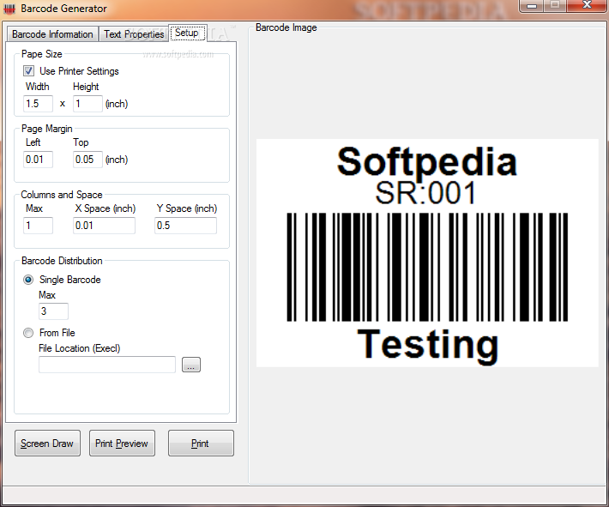Viewport: 609px width, 507px height.
Task: Choose the From File radio option
Action: (28, 333)
